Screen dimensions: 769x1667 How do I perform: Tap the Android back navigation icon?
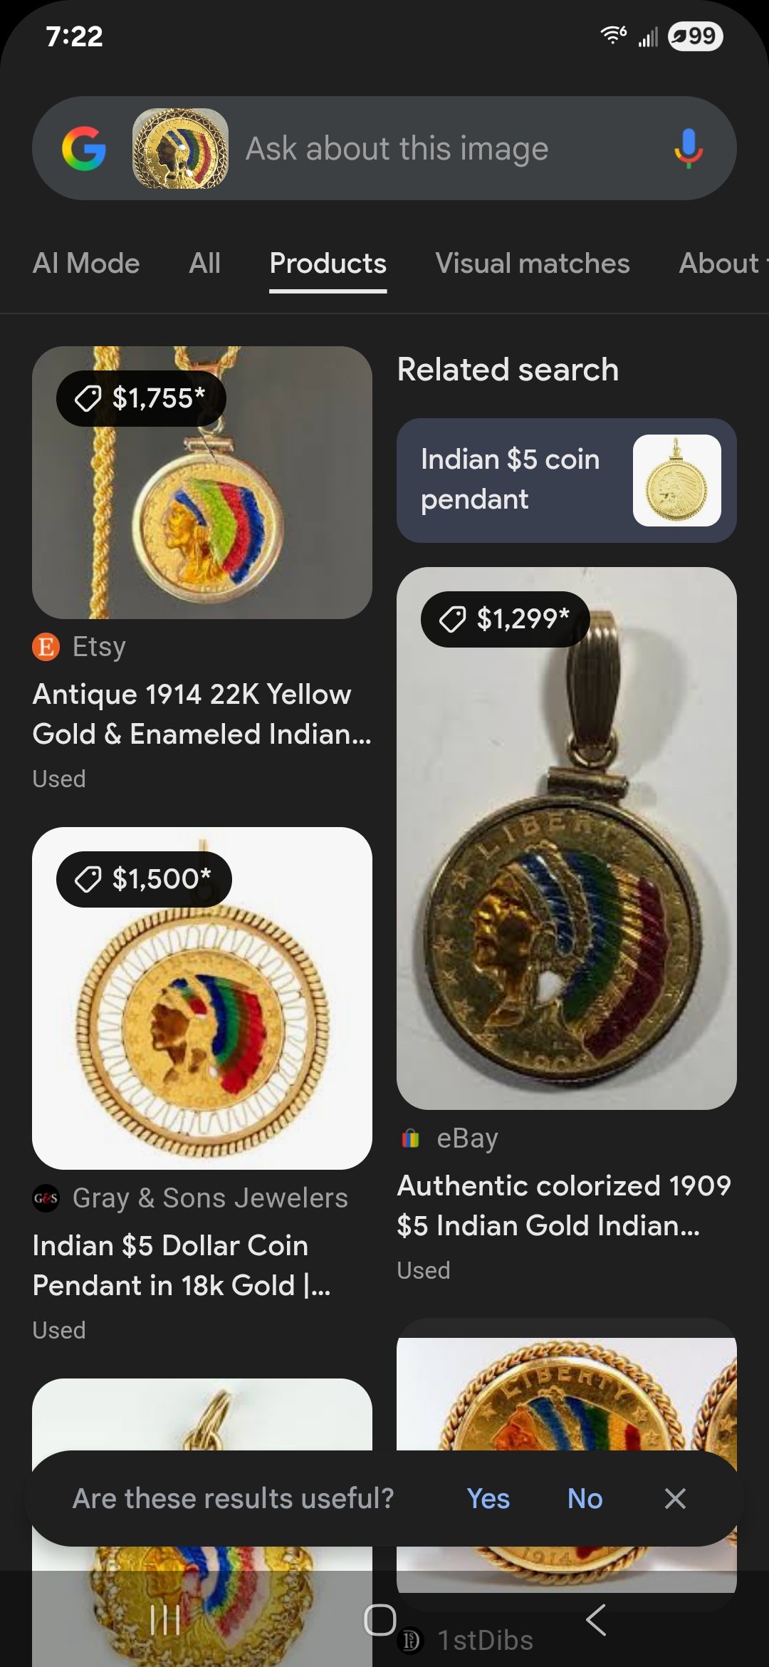(x=596, y=1620)
